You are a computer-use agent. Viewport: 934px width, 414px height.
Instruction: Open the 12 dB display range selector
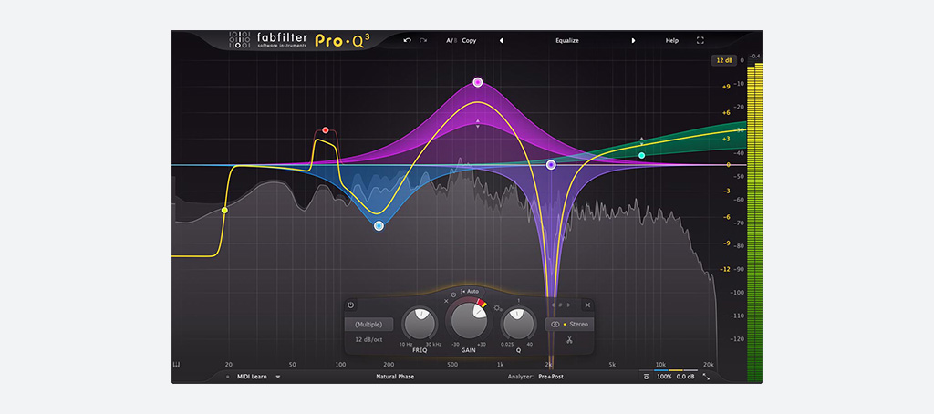point(723,60)
